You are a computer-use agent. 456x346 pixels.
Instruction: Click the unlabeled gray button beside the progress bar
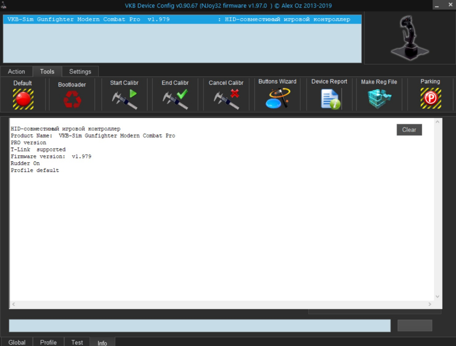(x=415, y=325)
